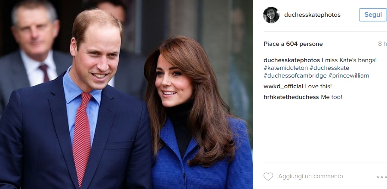Click the heart like icon

[x=268, y=177]
